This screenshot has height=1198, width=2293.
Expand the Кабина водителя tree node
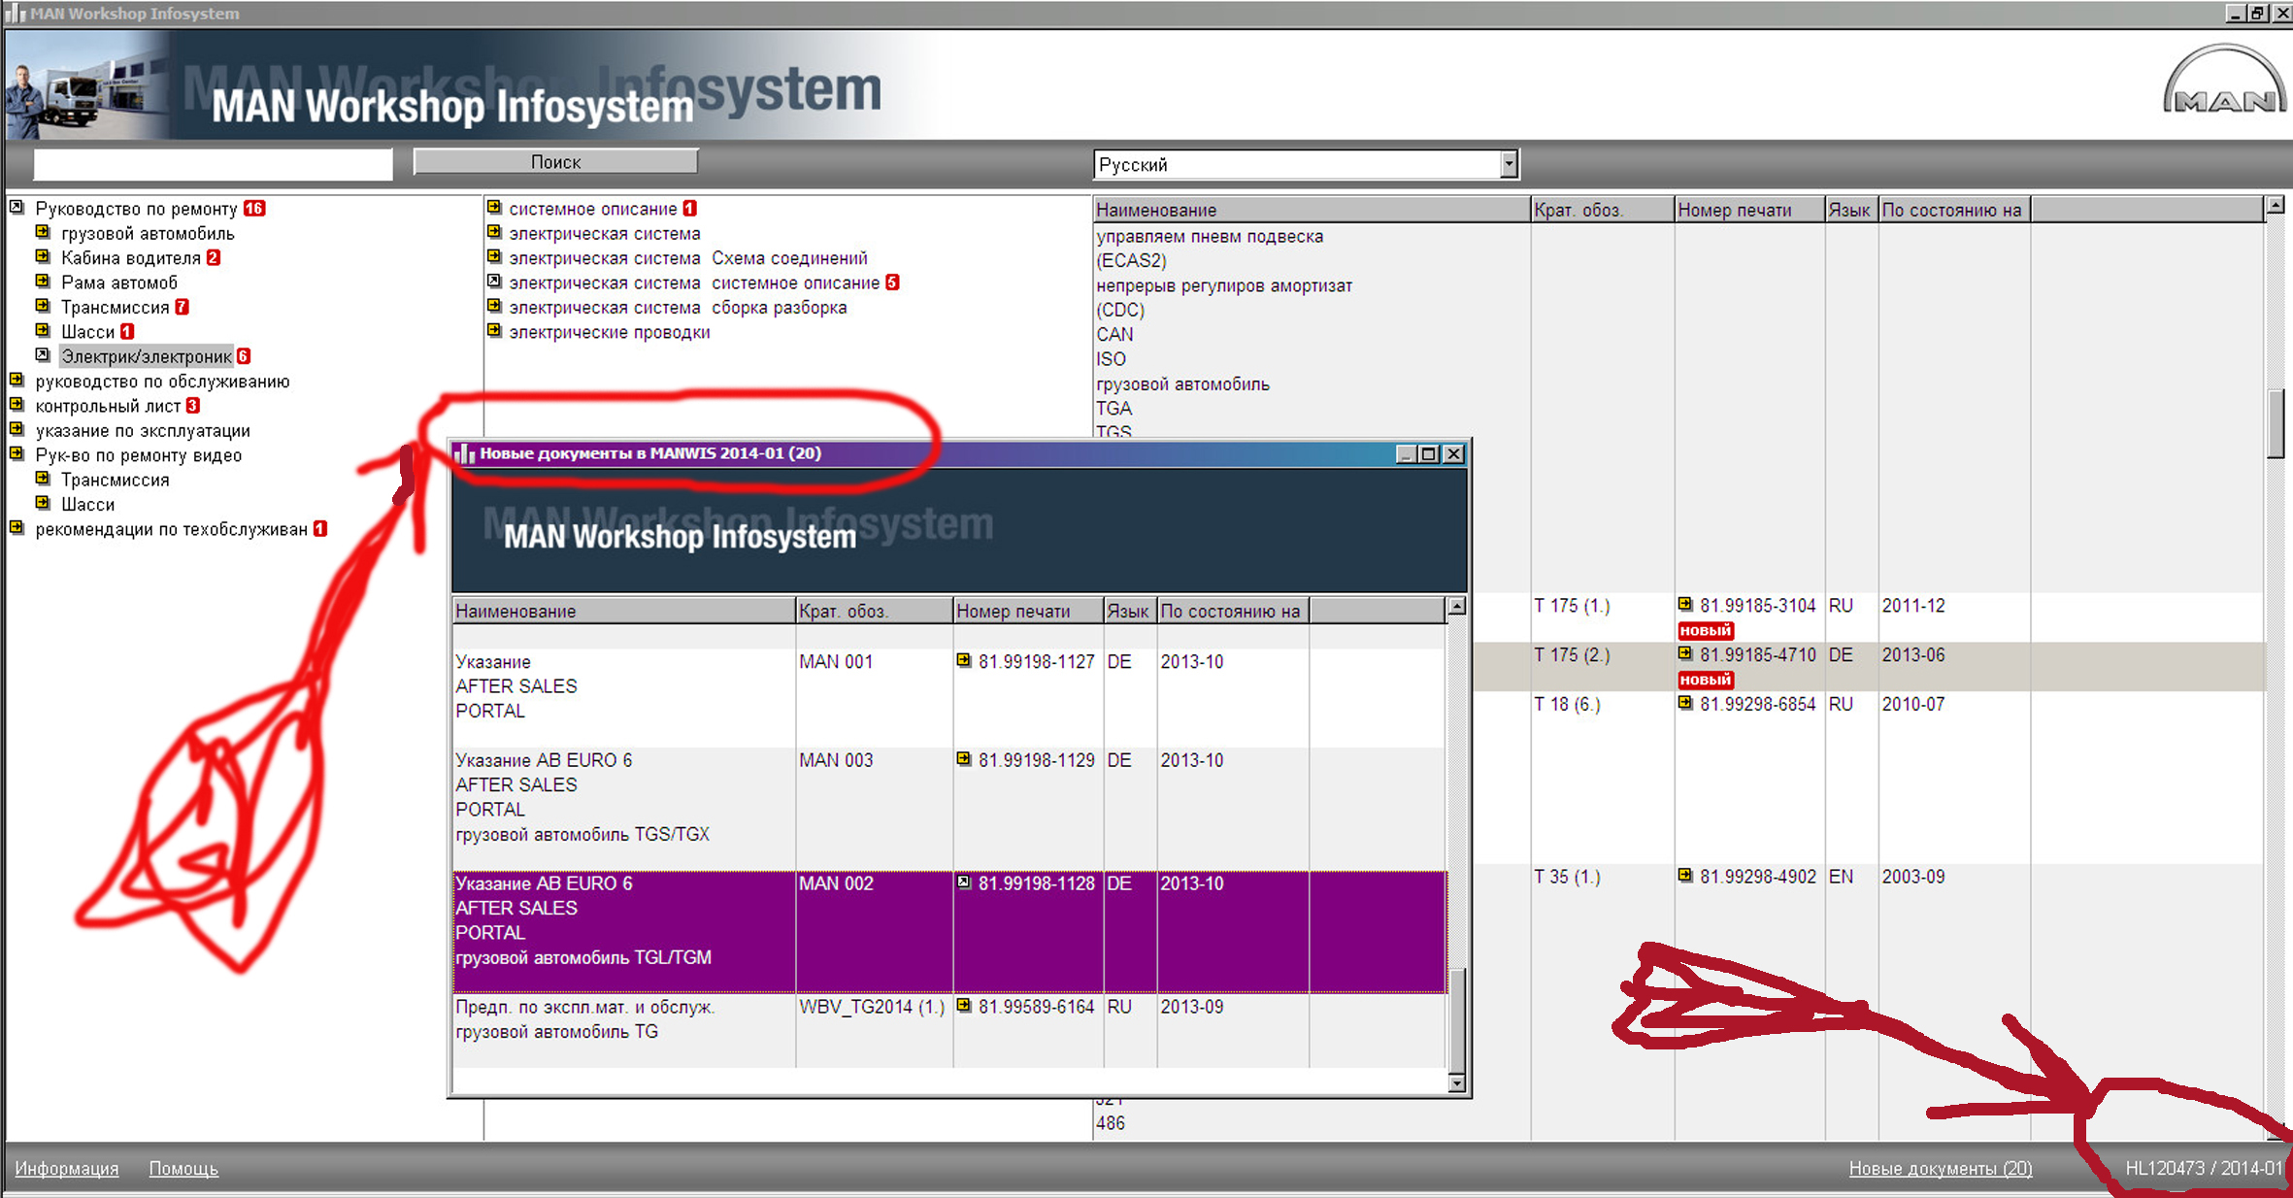click(x=43, y=257)
